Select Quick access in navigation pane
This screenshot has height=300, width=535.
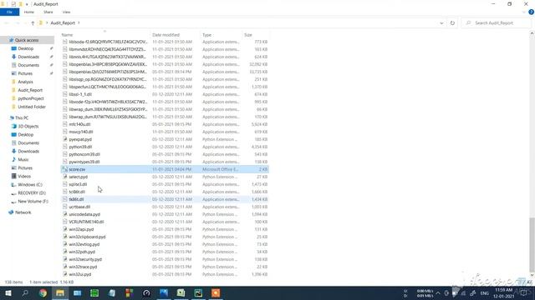(27, 40)
